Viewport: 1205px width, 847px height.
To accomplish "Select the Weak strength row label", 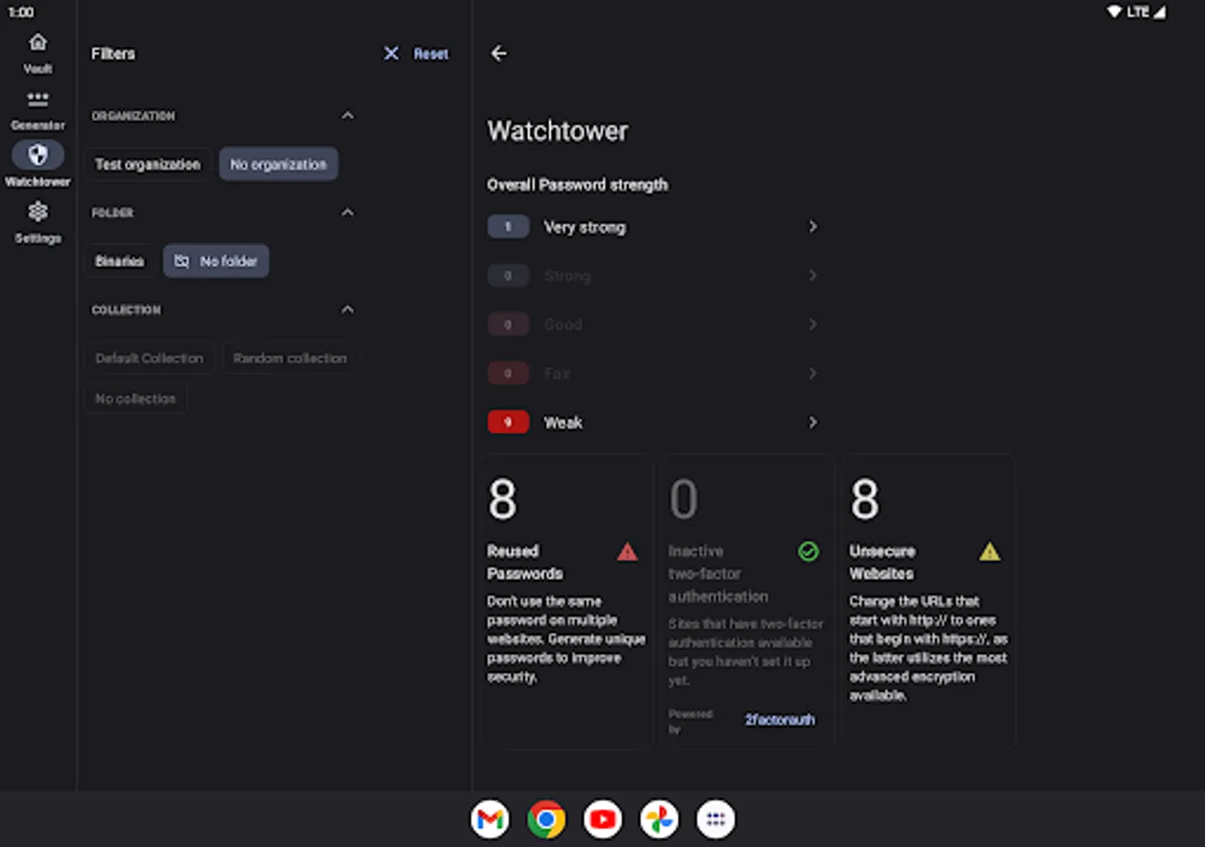I will tap(563, 423).
